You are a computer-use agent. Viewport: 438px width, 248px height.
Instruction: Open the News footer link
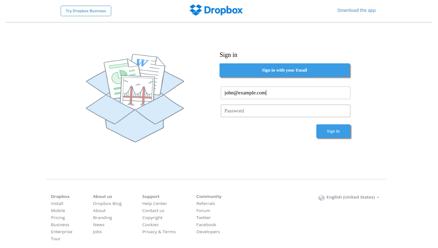tap(99, 224)
